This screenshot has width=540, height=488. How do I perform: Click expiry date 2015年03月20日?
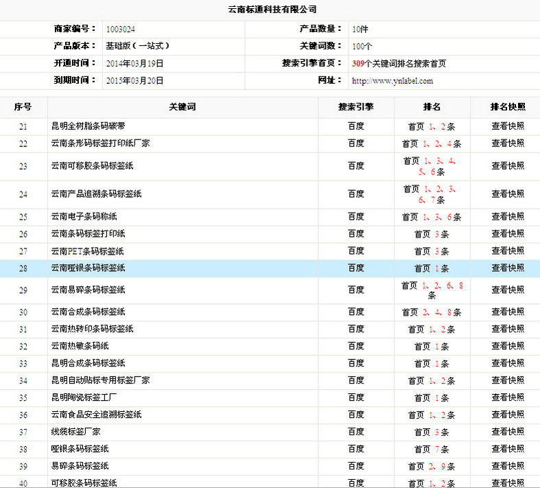[134, 81]
